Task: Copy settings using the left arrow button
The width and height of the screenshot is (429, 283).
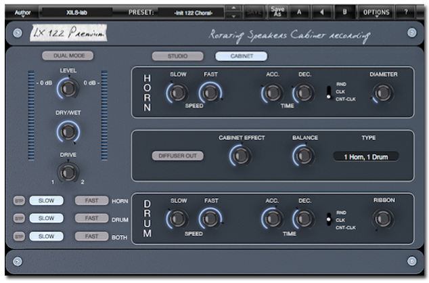Action: (x=322, y=12)
